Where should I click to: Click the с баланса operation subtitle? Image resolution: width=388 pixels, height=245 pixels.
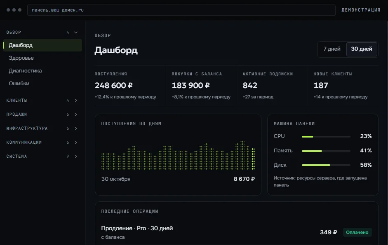point(113,237)
